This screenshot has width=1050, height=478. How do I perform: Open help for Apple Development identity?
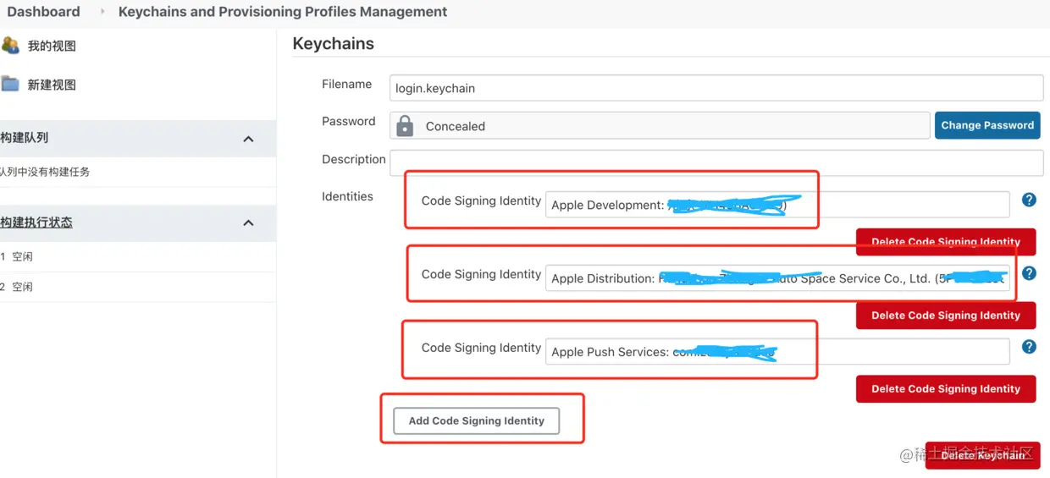(x=1029, y=200)
